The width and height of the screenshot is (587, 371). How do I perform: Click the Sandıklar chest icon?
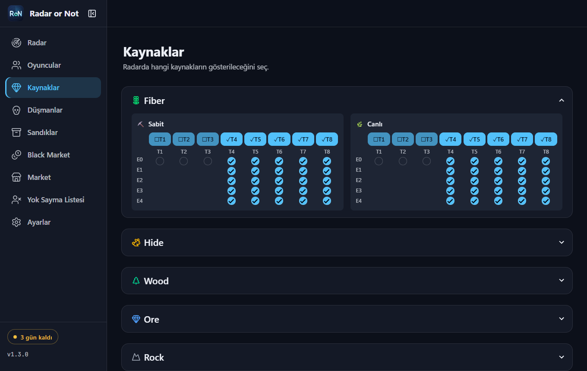(16, 132)
